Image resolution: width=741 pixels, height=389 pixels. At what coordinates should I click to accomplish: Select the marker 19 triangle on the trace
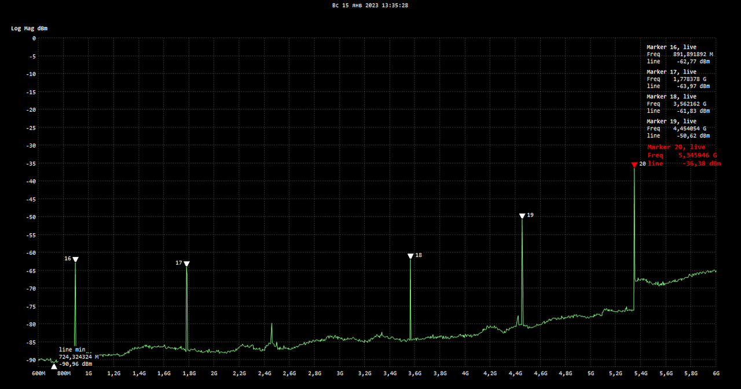point(522,216)
